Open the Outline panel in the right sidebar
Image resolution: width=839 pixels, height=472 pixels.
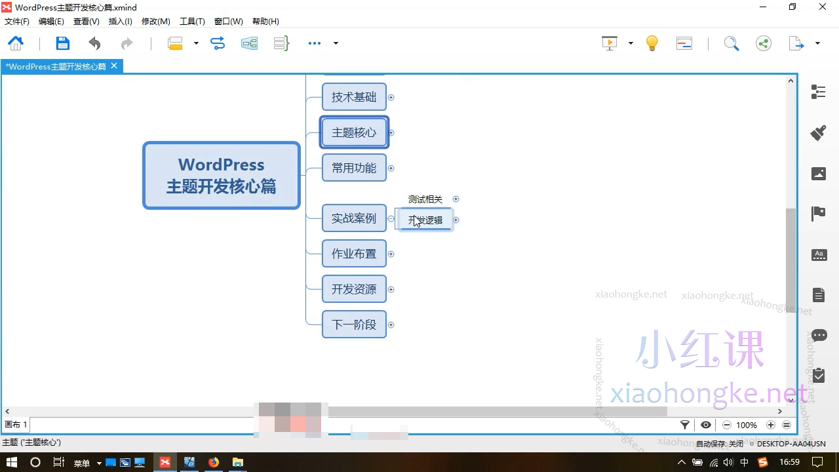(818, 92)
